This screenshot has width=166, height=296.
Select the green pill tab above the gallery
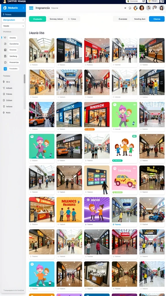click(x=37, y=19)
